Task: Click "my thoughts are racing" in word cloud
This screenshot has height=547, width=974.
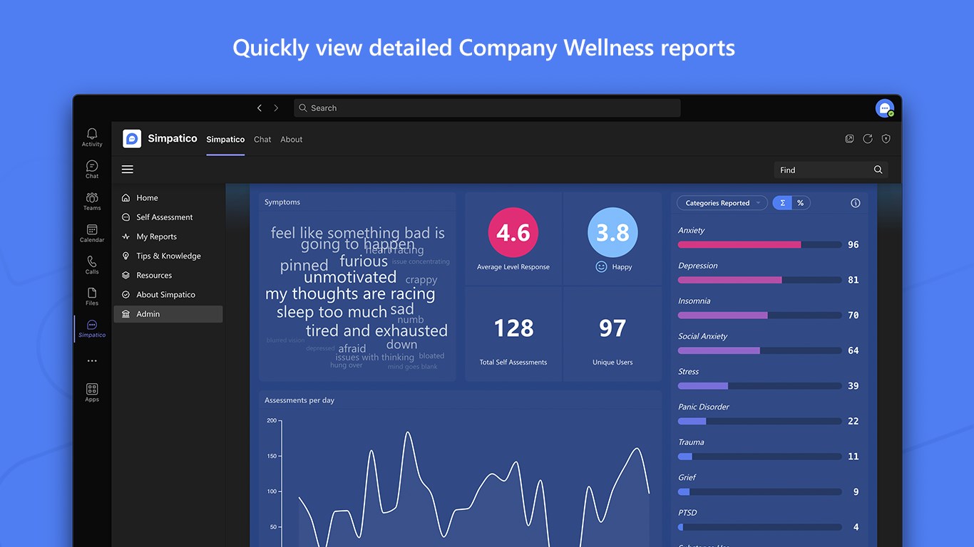Action: click(350, 294)
